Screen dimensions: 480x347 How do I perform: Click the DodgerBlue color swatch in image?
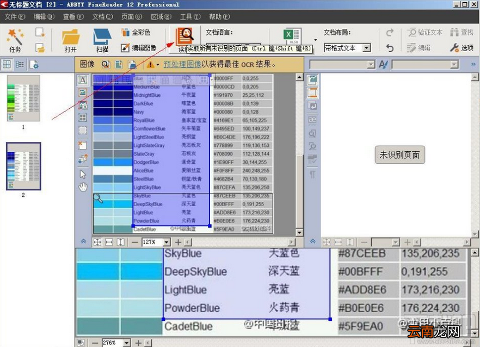pyautogui.click(x=113, y=162)
